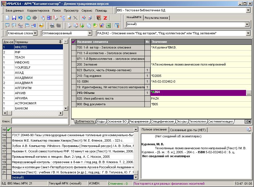Pin the terms panel using pushpin icon
254x187 pixels.
tap(60, 42)
